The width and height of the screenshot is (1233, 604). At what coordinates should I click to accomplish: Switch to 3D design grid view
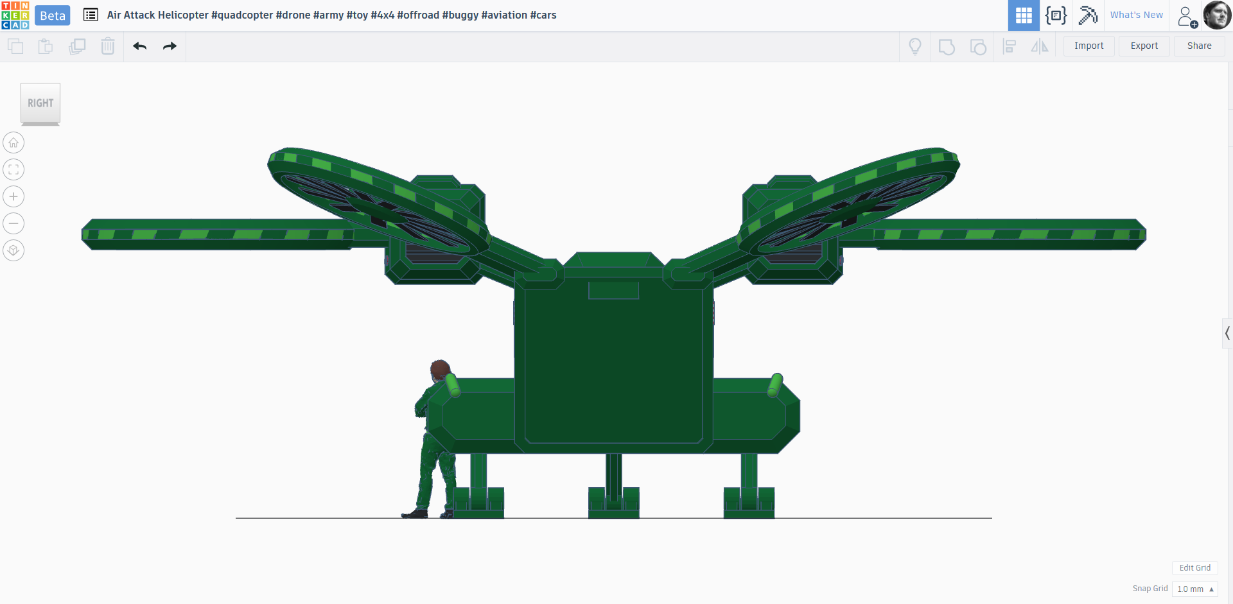[x=1024, y=15]
